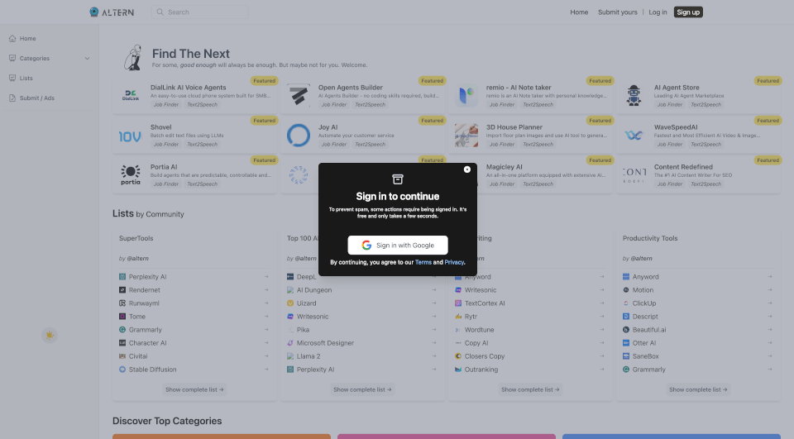This screenshot has width=794, height=439.
Task: Click the Featured badge on Portia AI
Action: pos(265,160)
